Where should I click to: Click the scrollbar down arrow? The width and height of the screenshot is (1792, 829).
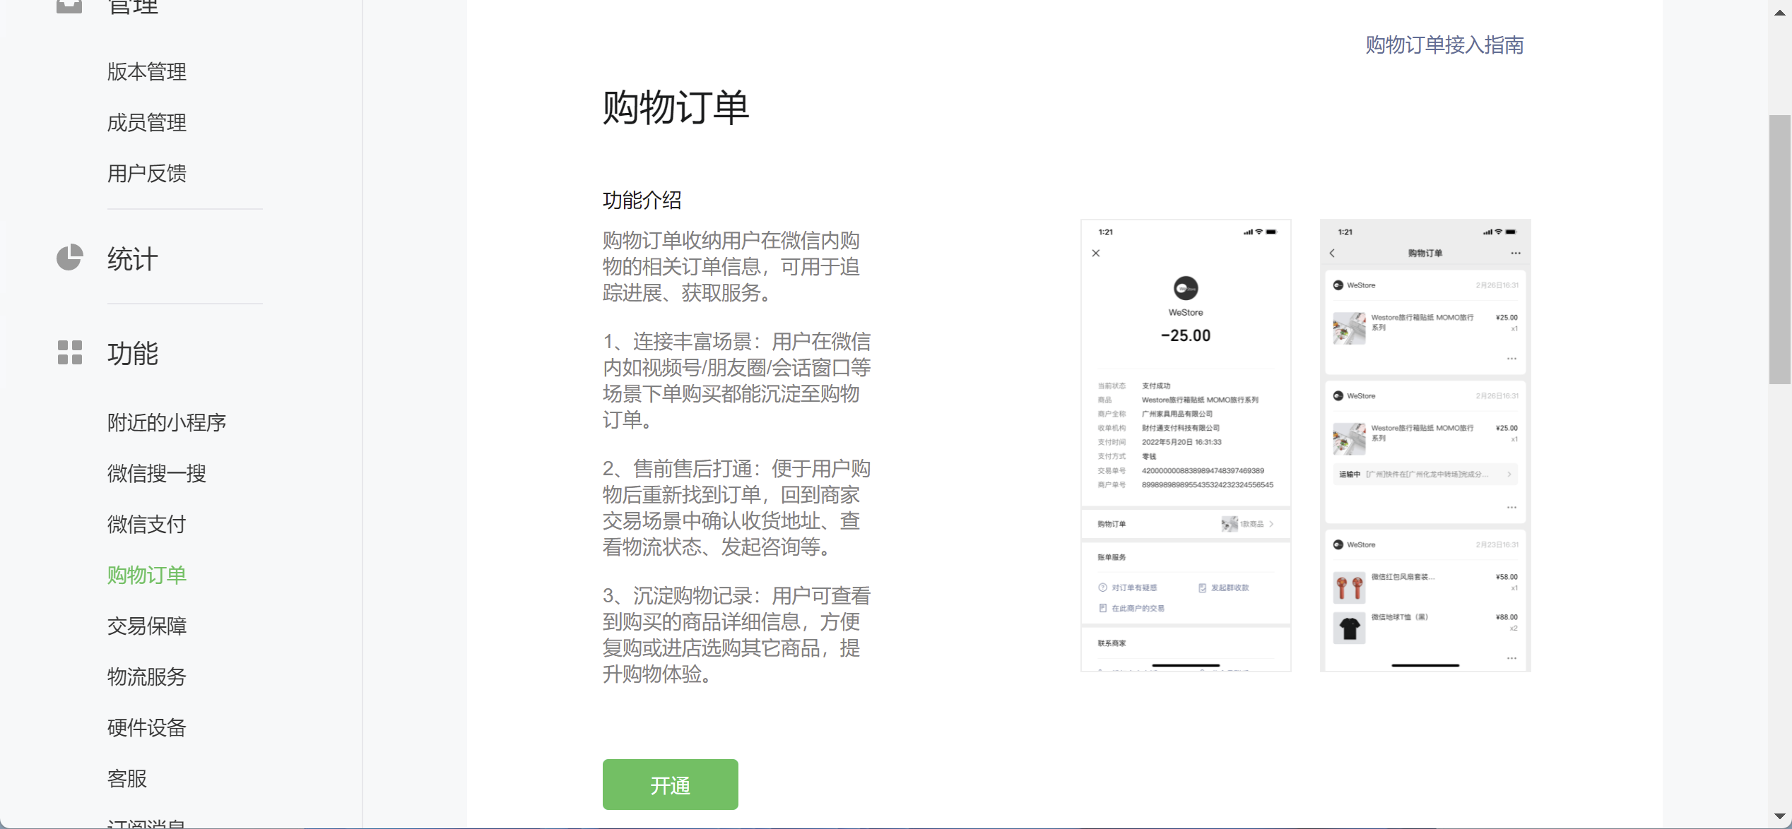[1779, 816]
